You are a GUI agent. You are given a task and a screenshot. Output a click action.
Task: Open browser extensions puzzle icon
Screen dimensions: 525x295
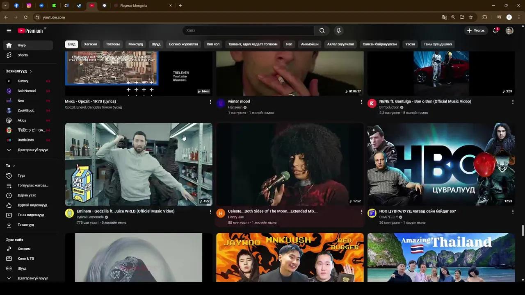tap(484, 17)
